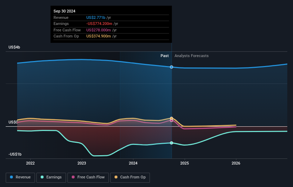Screen dimensions: 293x187
Task: Click the teal Earnings data point marker
Action: click(x=172, y=143)
